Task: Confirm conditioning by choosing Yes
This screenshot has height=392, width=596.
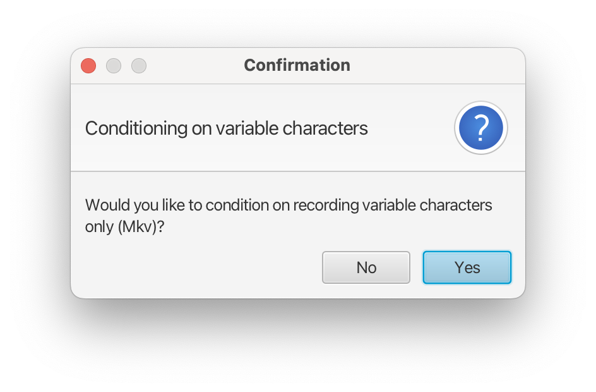Action: (x=467, y=267)
